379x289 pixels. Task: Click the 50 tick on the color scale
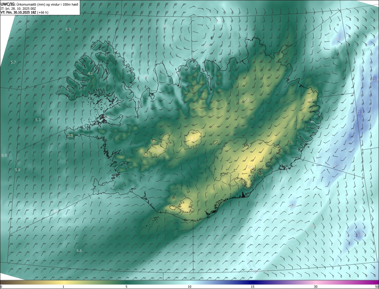377,287
